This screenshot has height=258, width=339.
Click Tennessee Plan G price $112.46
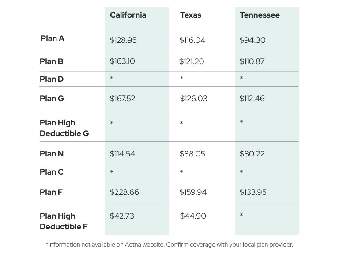(252, 99)
